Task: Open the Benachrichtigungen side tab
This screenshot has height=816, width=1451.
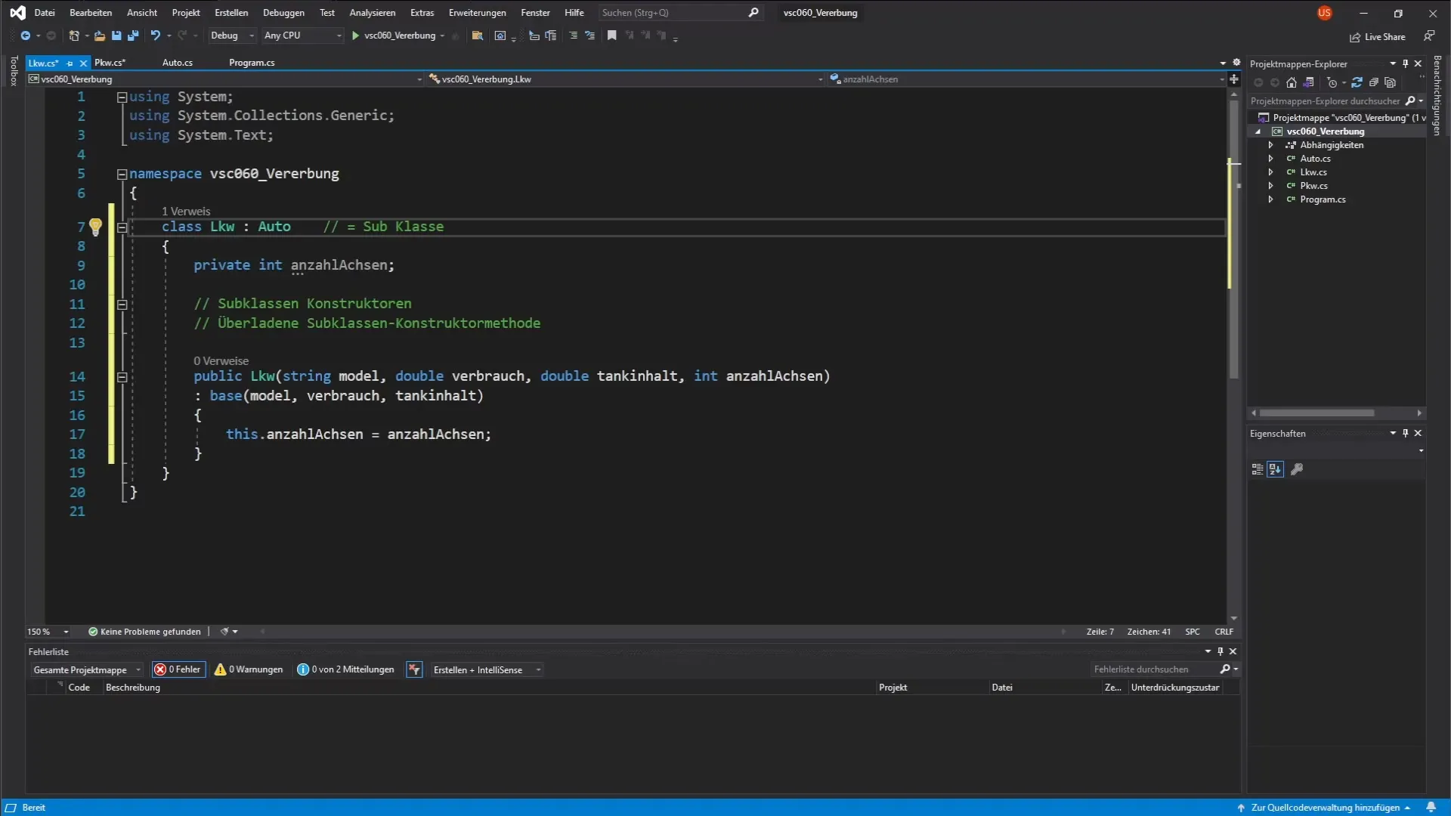Action: (x=1437, y=95)
